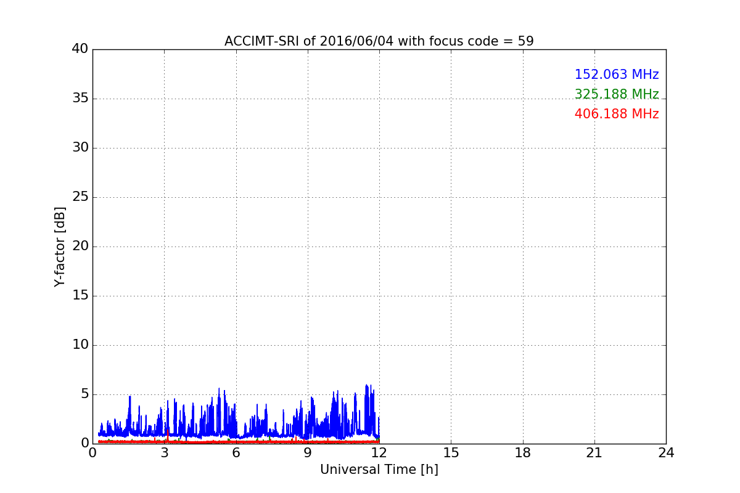
Task: Click the x-axis tick label 3
Action: pos(164,453)
